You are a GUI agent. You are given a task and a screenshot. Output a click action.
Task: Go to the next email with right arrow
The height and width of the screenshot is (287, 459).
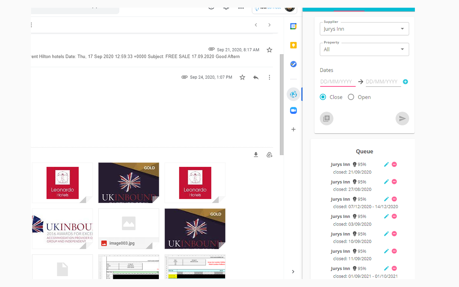point(269,25)
